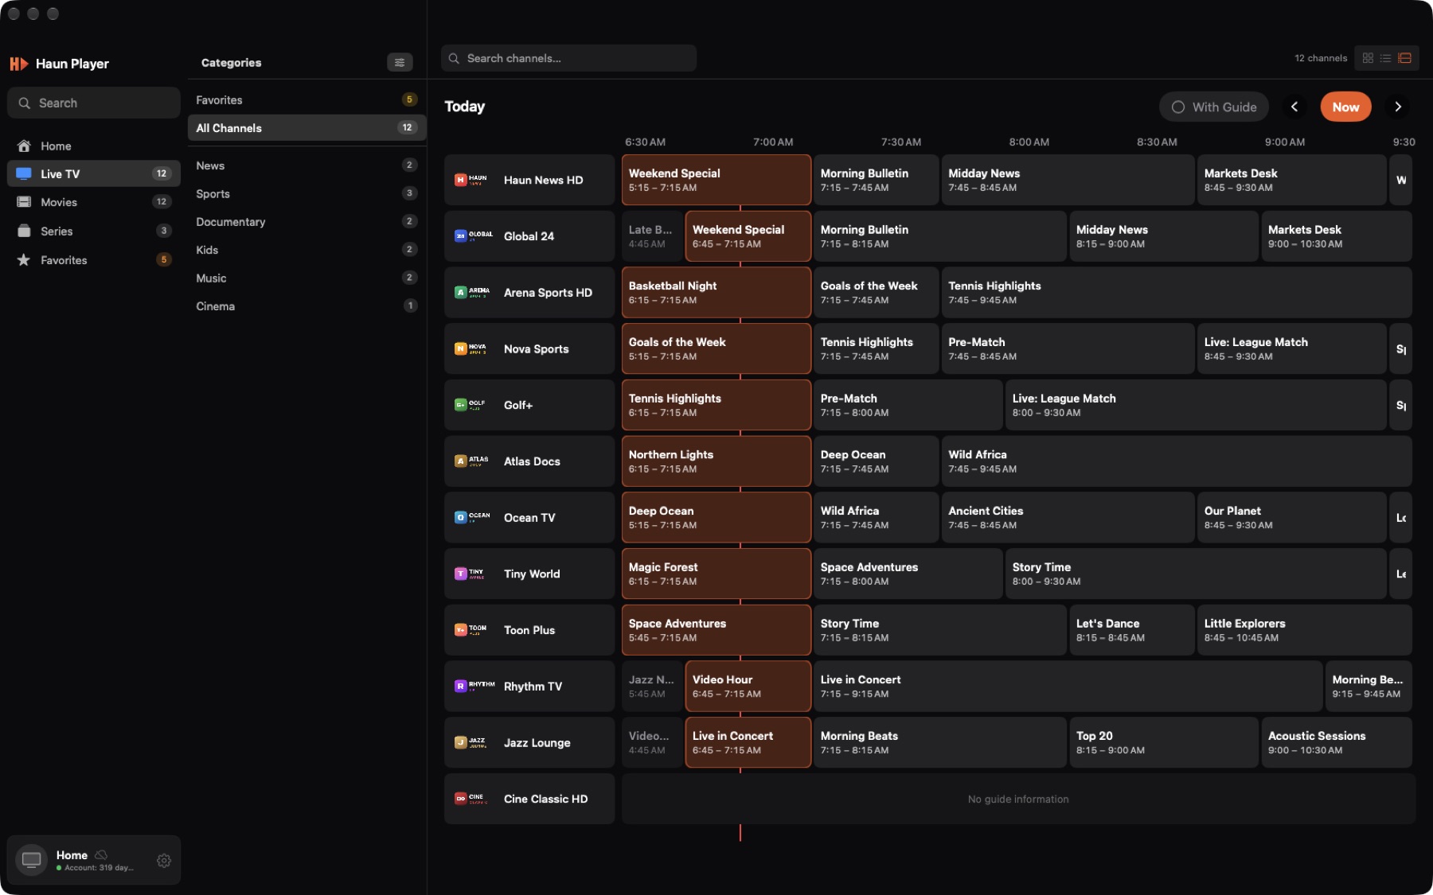
Task: Select Live in Concert on Rhythm TV
Action: coord(1068,687)
